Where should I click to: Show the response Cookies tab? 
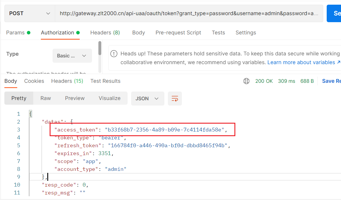click(34, 81)
